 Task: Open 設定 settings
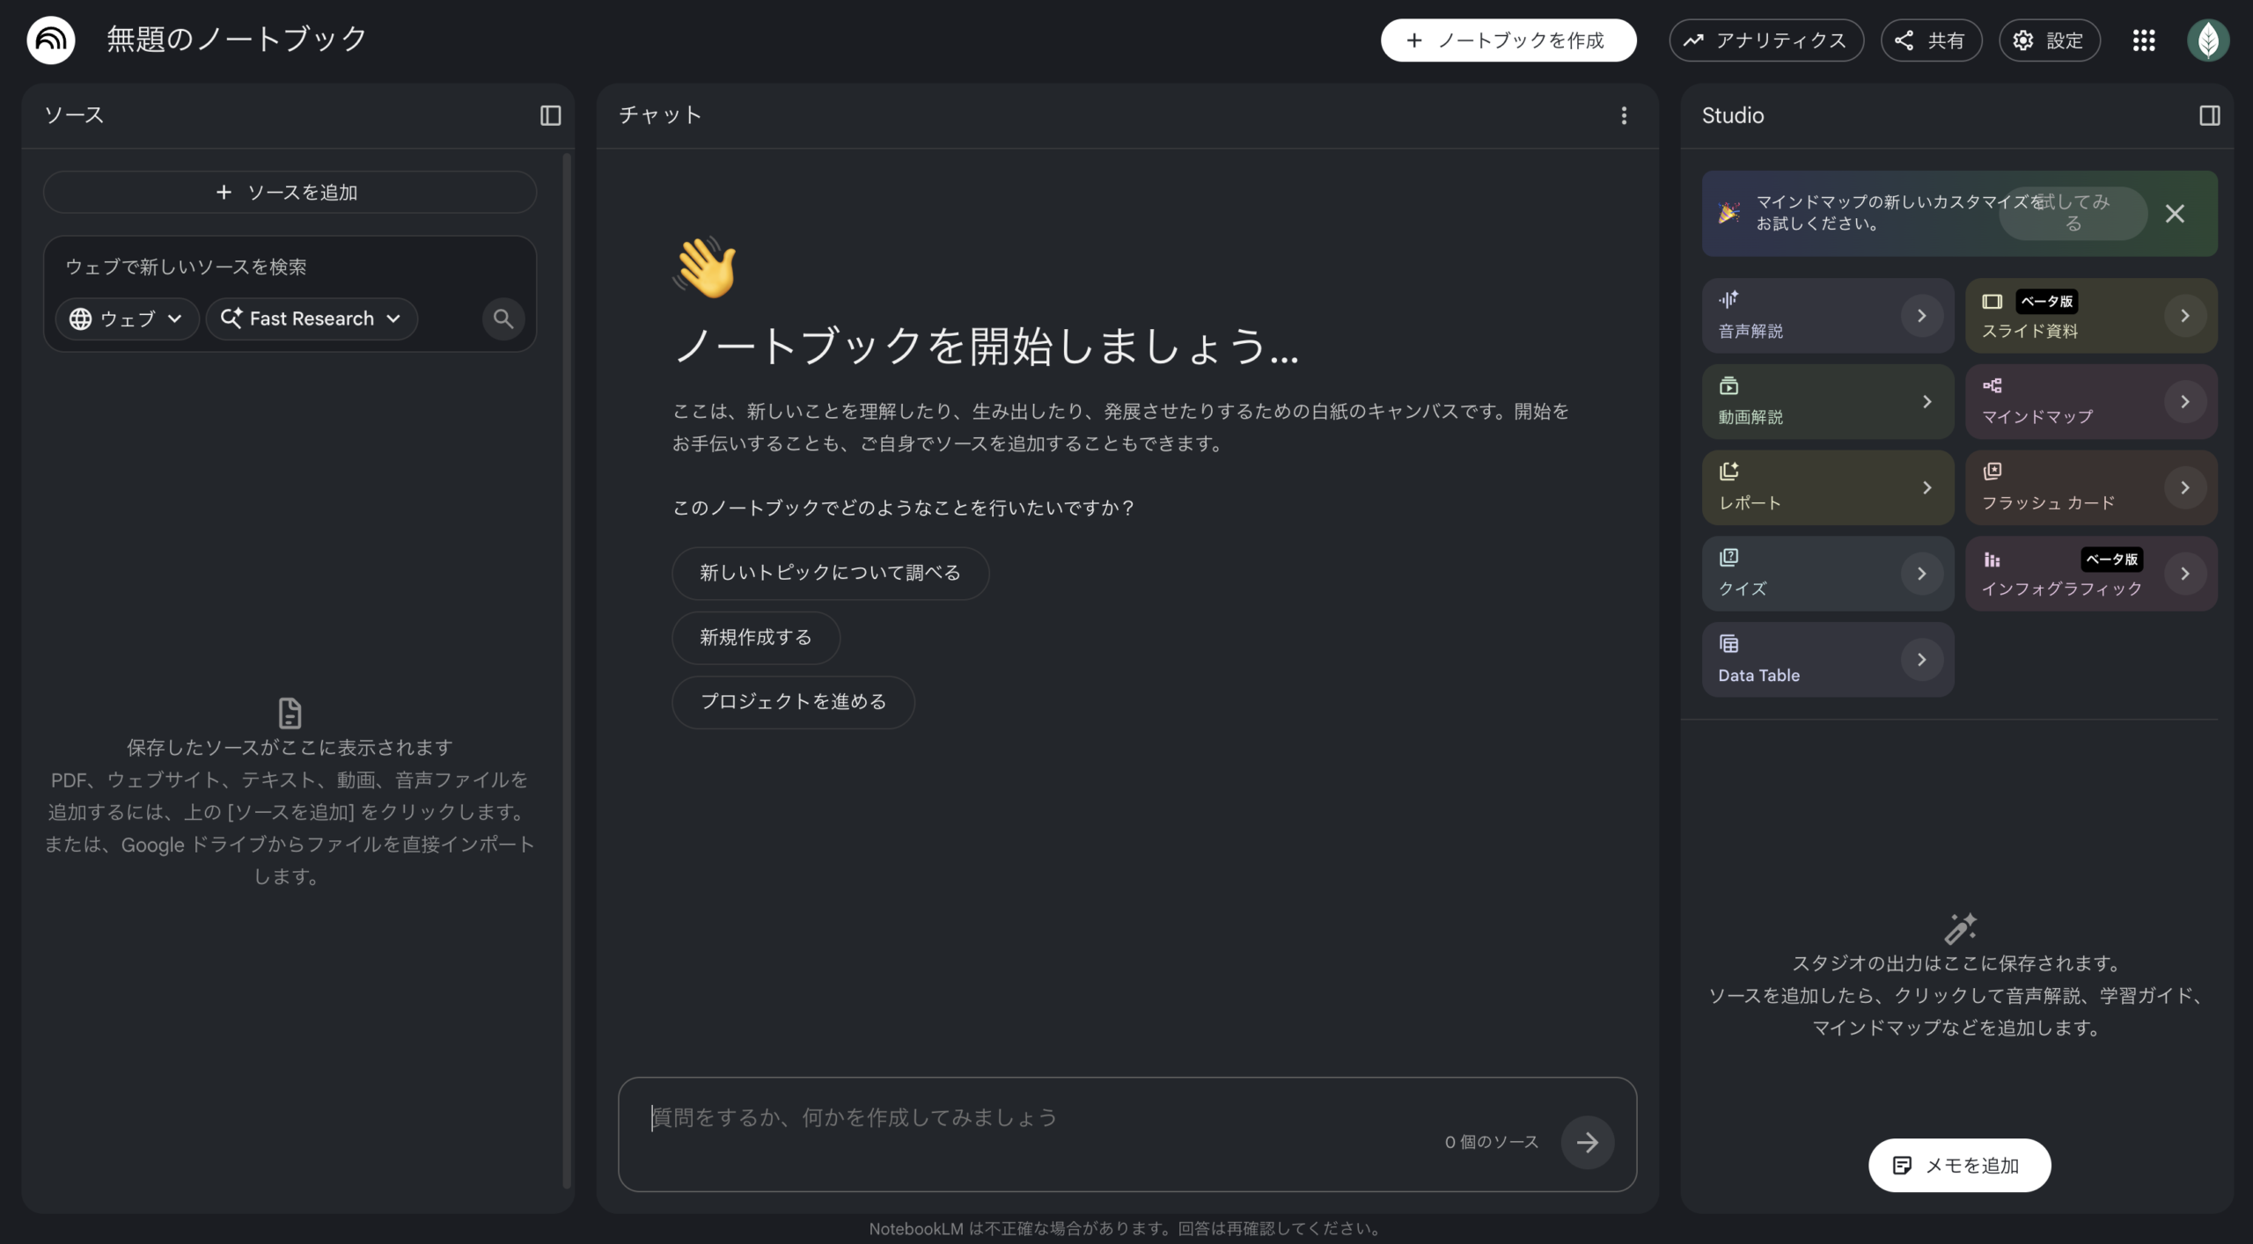click(2050, 40)
